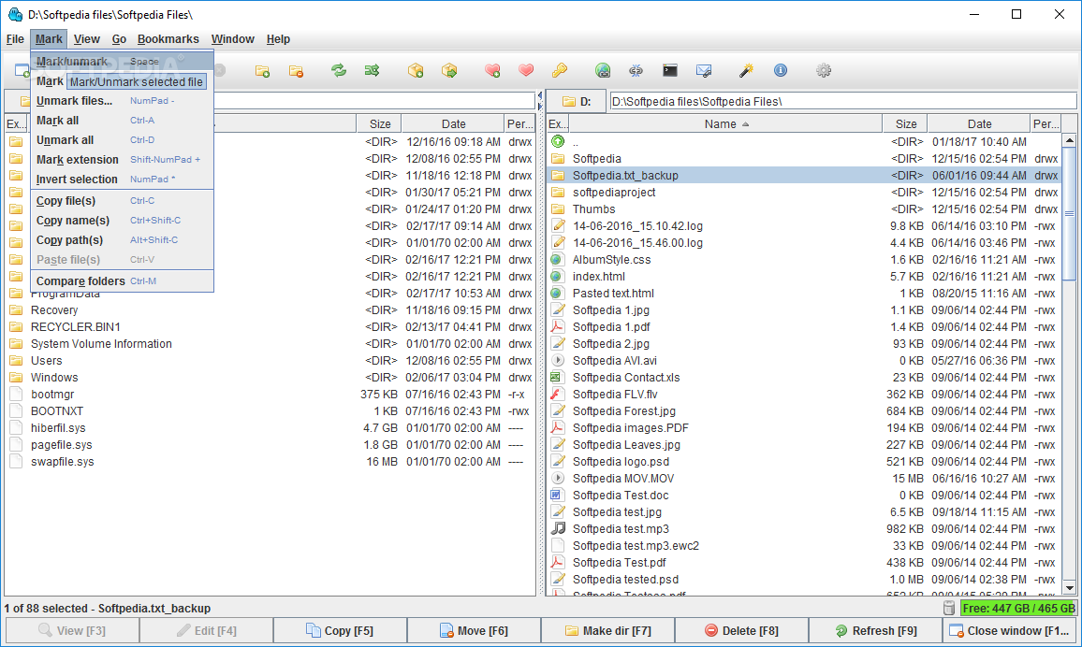
Task: Click the Pack files toolbar icon
Action: tap(416, 70)
